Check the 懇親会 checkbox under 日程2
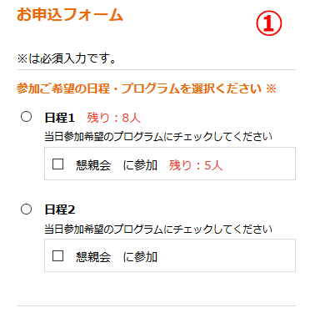 pyautogui.click(x=57, y=255)
